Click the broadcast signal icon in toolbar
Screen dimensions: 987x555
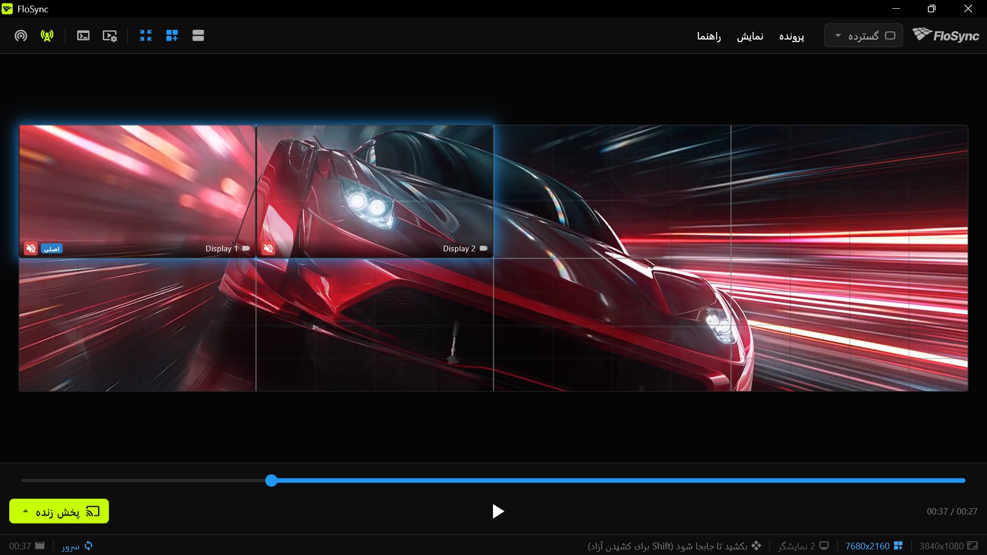tap(21, 35)
